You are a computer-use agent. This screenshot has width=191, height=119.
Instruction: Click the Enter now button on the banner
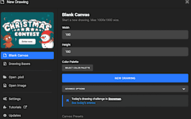click(27, 42)
